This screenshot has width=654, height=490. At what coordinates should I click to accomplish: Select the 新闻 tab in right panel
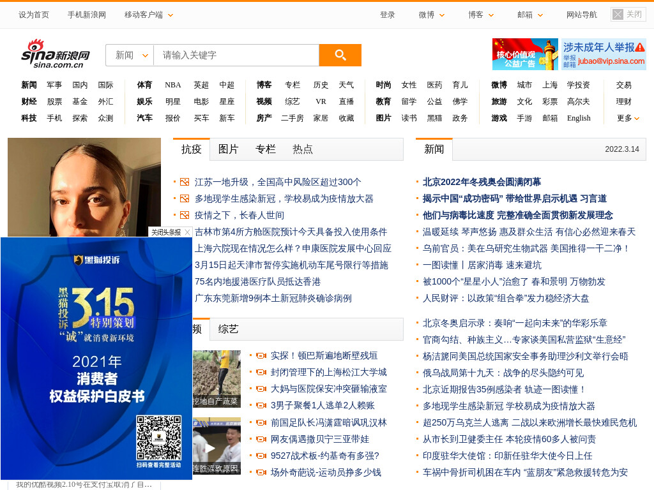coord(434,149)
